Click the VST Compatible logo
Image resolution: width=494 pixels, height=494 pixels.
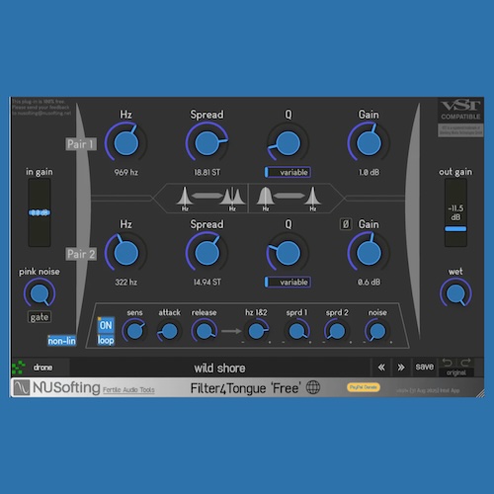[460, 111]
